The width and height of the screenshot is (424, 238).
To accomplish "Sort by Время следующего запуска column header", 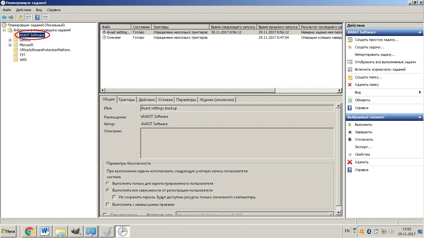I will 233,27.
